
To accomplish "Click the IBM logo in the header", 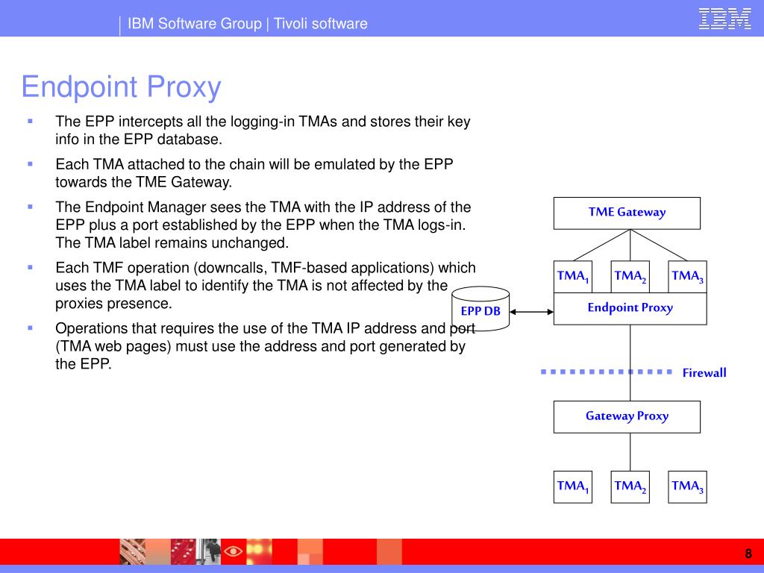I will point(724,19).
